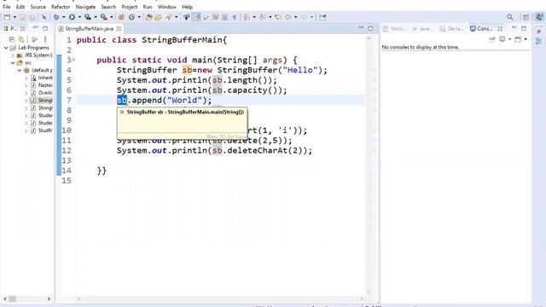Screen dimensions: 546x307
Task: Click the Save All toolbar icon
Action: 32,17
